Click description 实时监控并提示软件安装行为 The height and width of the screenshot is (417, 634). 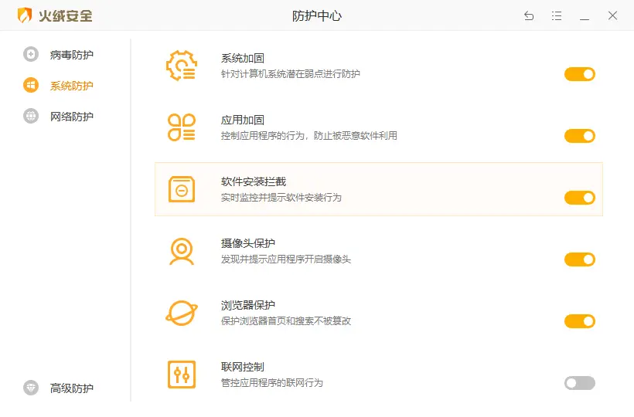click(281, 198)
